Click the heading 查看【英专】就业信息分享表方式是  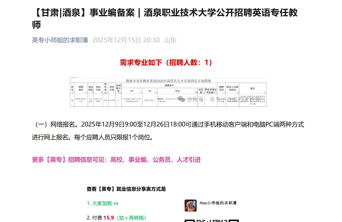[126, 189]
